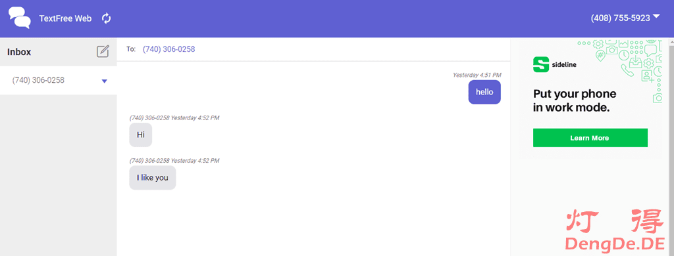Click the Sideline green logo icon
The width and height of the screenshot is (674, 256).
click(x=541, y=64)
